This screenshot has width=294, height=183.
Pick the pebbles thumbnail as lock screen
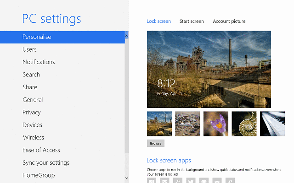point(187,124)
